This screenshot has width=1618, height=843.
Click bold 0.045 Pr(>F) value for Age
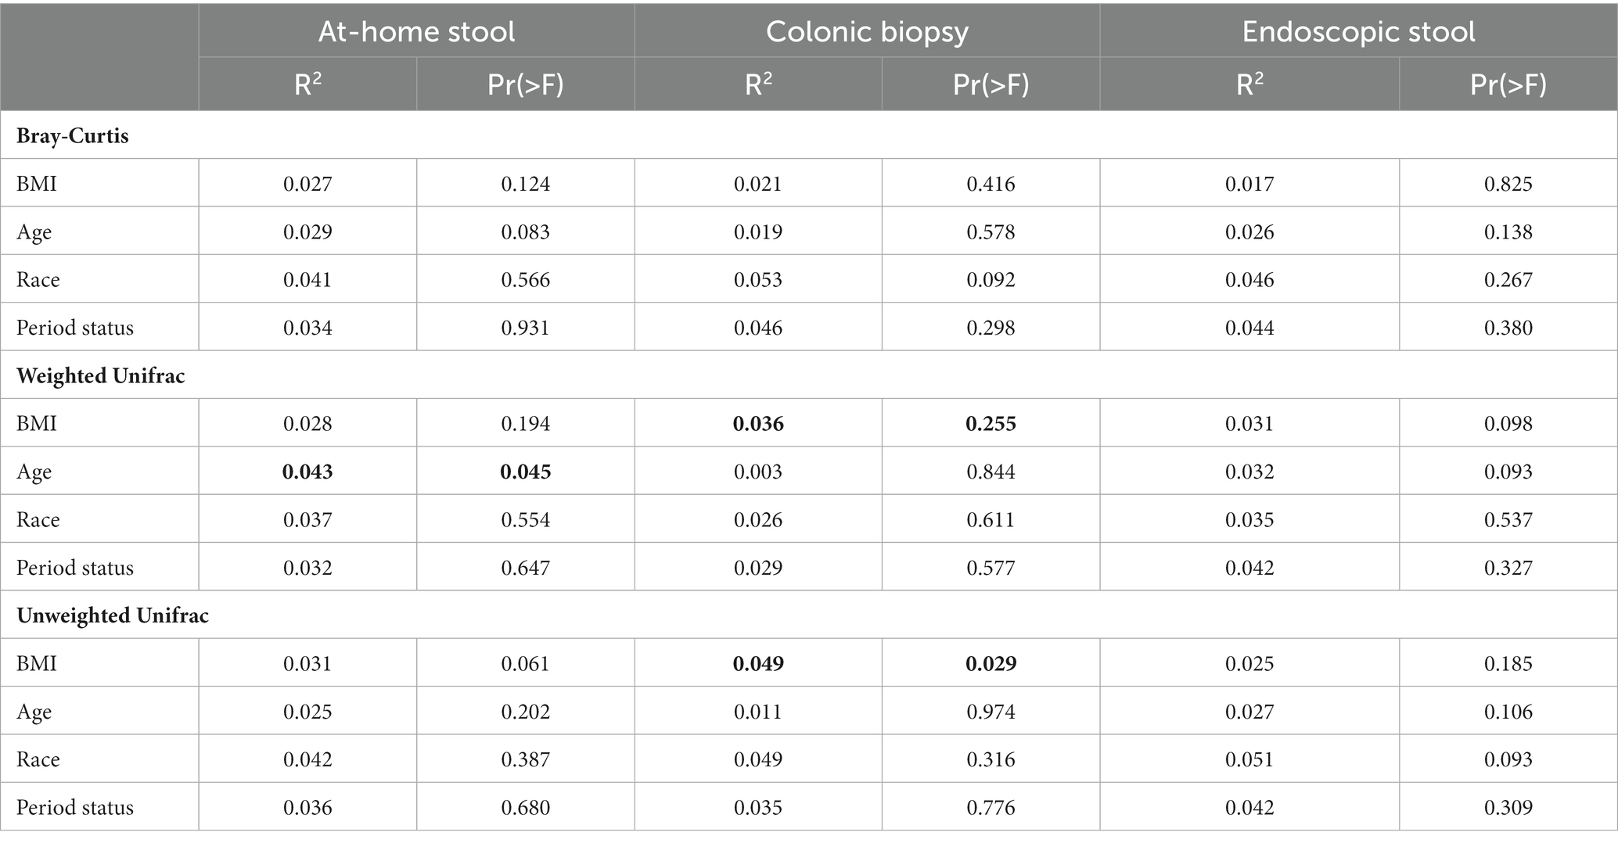[526, 472]
